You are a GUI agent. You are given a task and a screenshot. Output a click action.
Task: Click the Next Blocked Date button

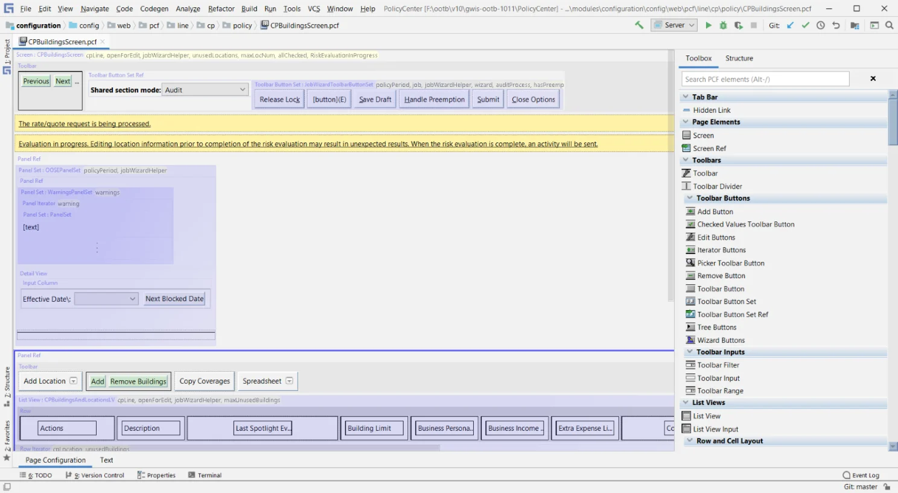[174, 299]
